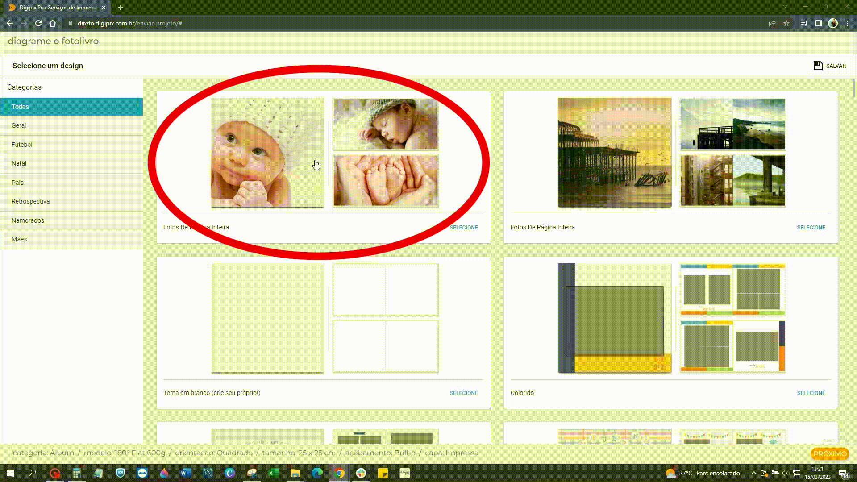The height and width of the screenshot is (482, 857).
Task: Open Windows search from the taskbar
Action: (32, 473)
